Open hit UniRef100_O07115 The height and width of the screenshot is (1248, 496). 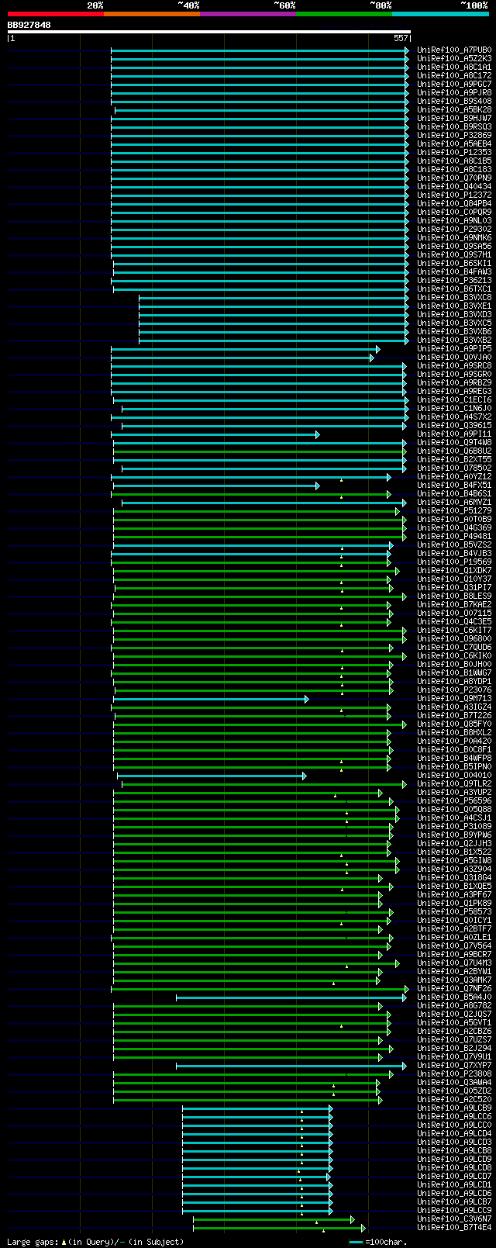coord(454,614)
